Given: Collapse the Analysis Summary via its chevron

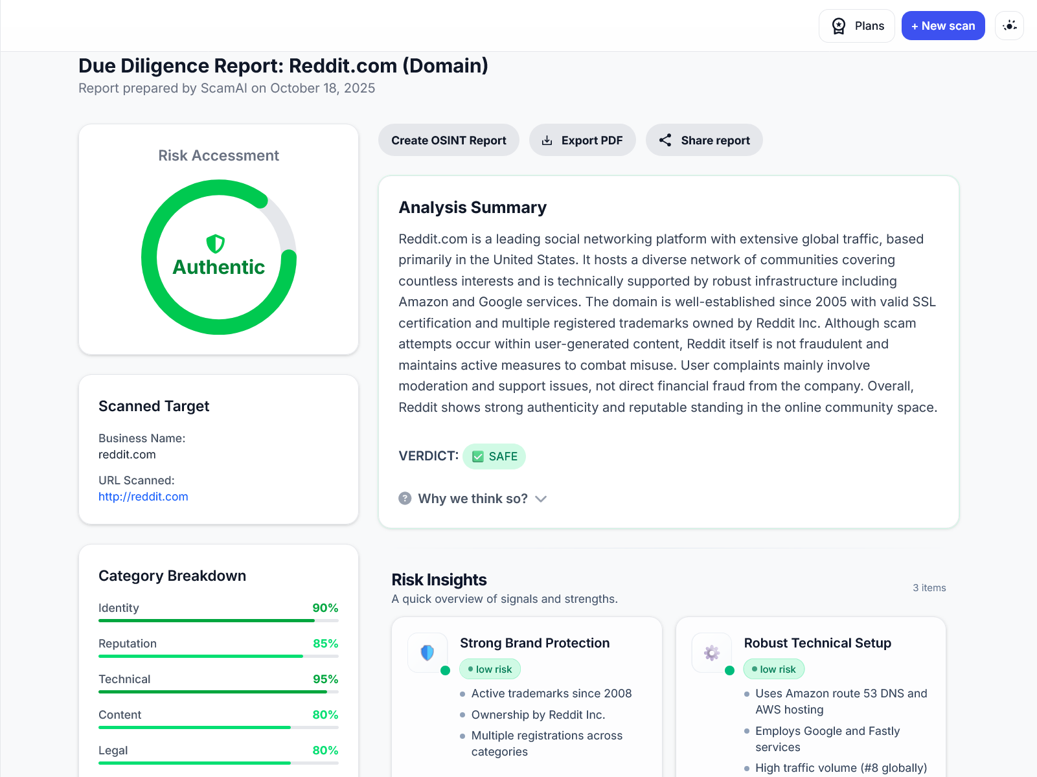Looking at the screenshot, I should point(541,499).
